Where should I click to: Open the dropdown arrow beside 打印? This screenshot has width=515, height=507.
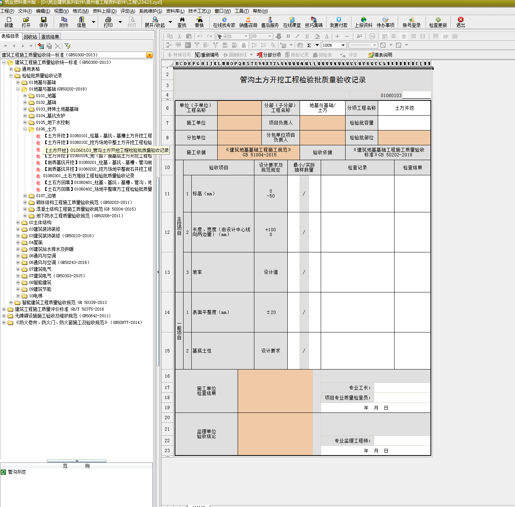tap(120, 22)
